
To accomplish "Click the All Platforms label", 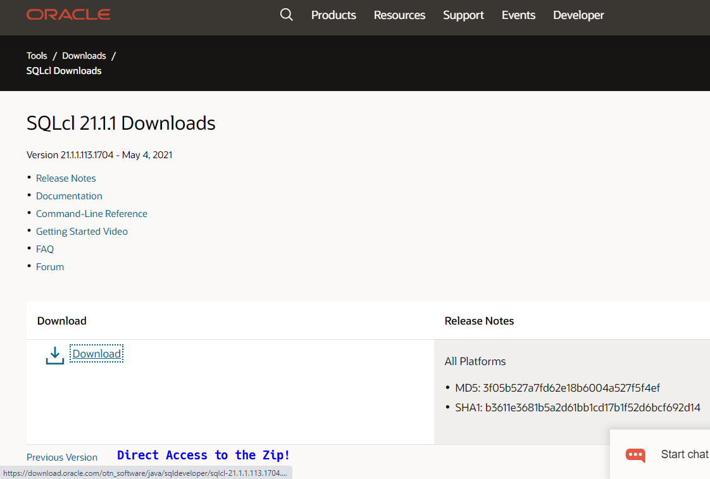I will [x=475, y=361].
